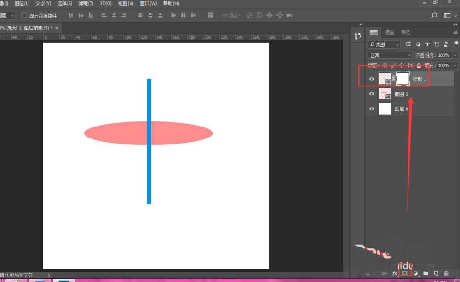Click the create new layer icon
The height and width of the screenshot is (282, 460).
pyautogui.click(x=436, y=273)
